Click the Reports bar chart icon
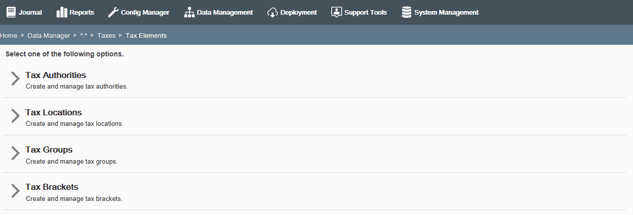This screenshot has width=633, height=215. point(62,12)
